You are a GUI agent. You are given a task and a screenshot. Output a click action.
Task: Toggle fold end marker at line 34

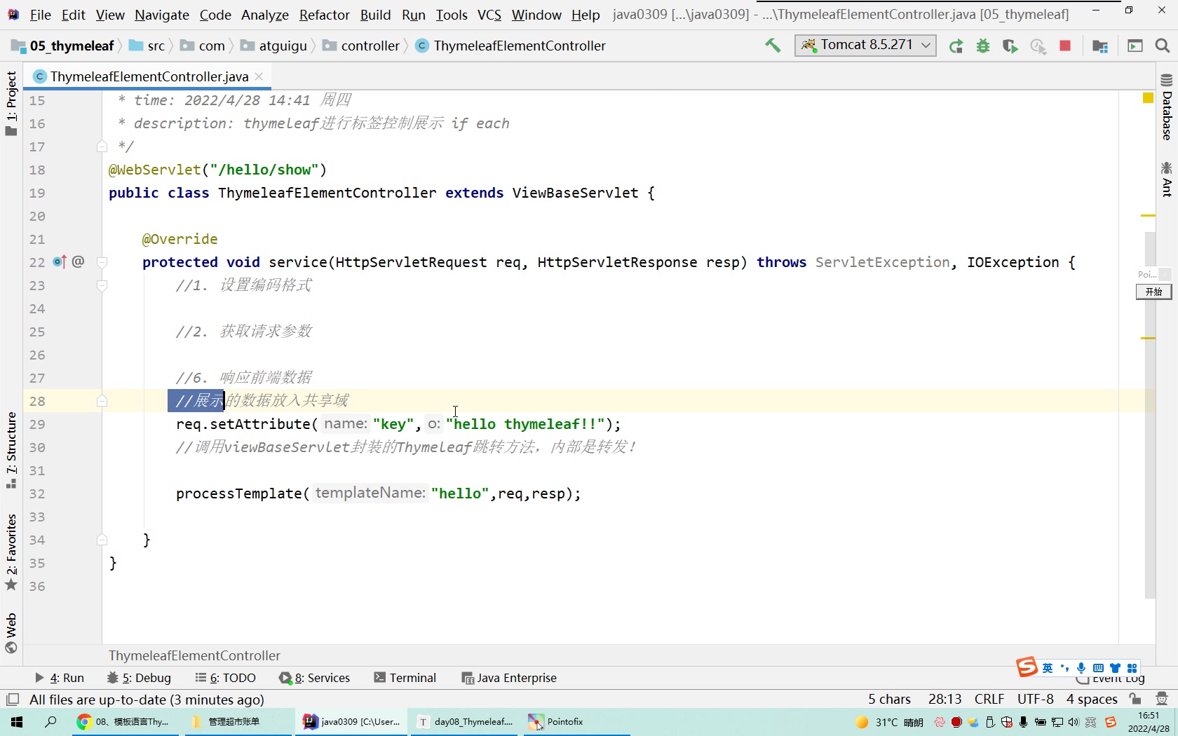[x=102, y=540]
